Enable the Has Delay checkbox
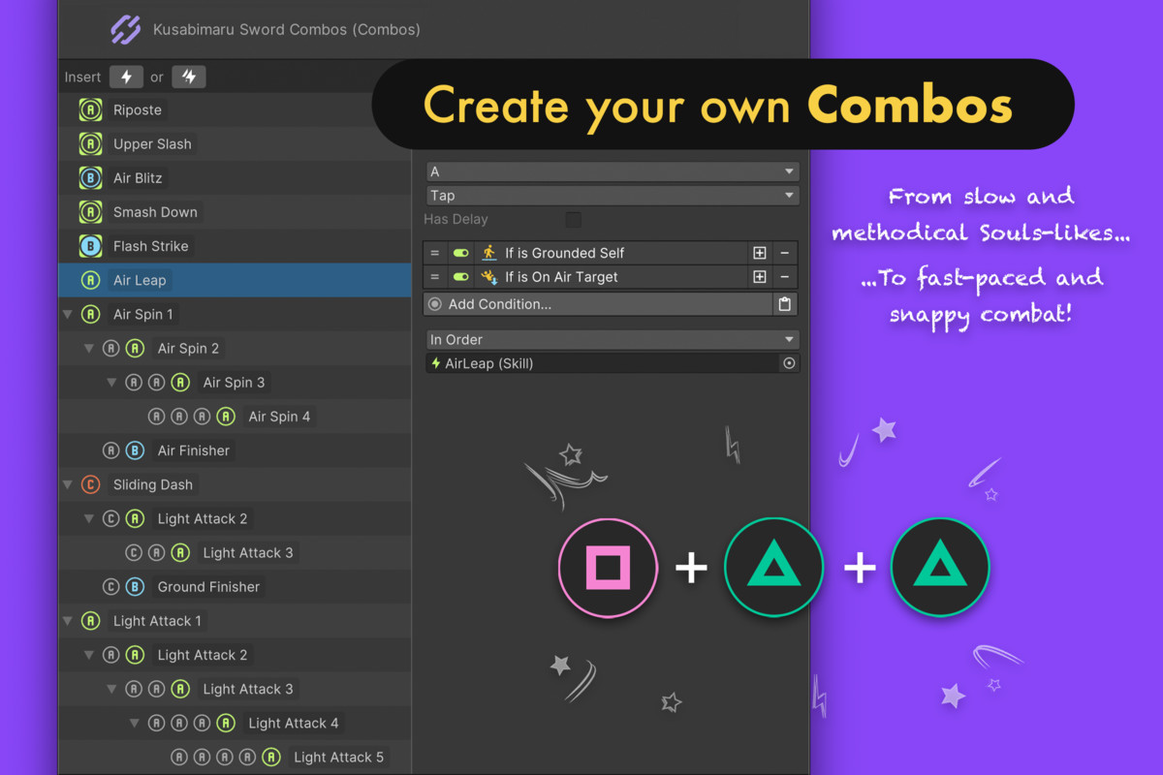The height and width of the screenshot is (775, 1163). (574, 219)
